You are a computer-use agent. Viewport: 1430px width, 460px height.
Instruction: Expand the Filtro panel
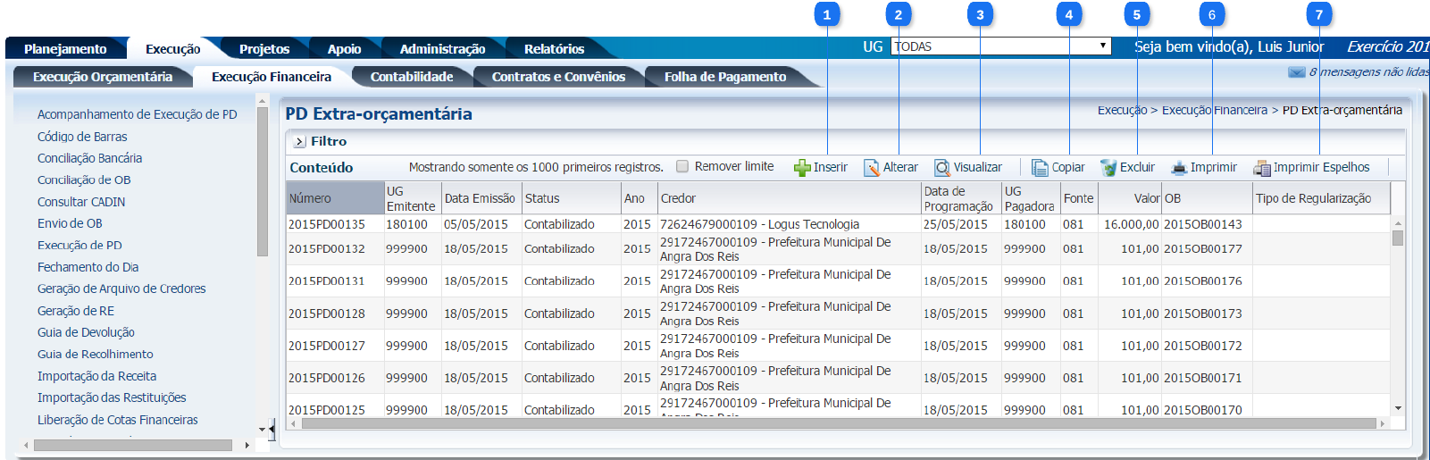click(x=300, y=142)
